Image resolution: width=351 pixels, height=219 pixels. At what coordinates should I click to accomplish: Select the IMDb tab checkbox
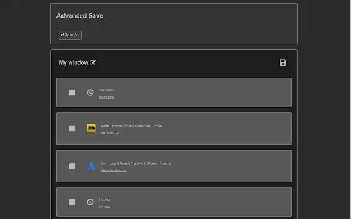(72, 128)
